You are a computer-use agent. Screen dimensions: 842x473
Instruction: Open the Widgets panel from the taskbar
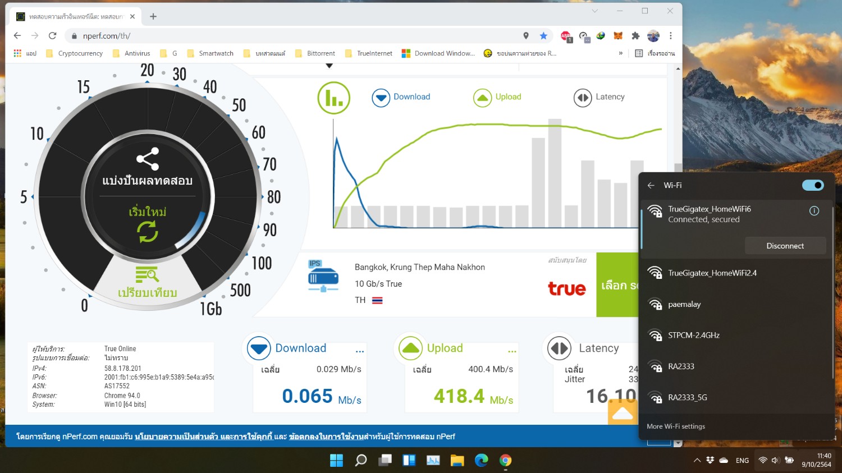coord(409,461)
